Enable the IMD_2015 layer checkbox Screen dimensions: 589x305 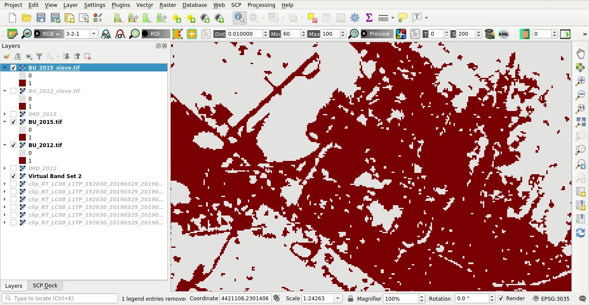coord(13,114)
